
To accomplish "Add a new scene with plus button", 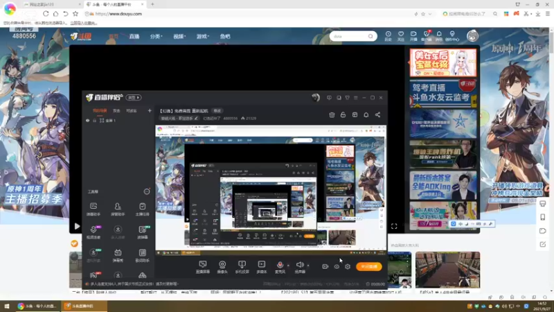I will click(x=150, y=111).
